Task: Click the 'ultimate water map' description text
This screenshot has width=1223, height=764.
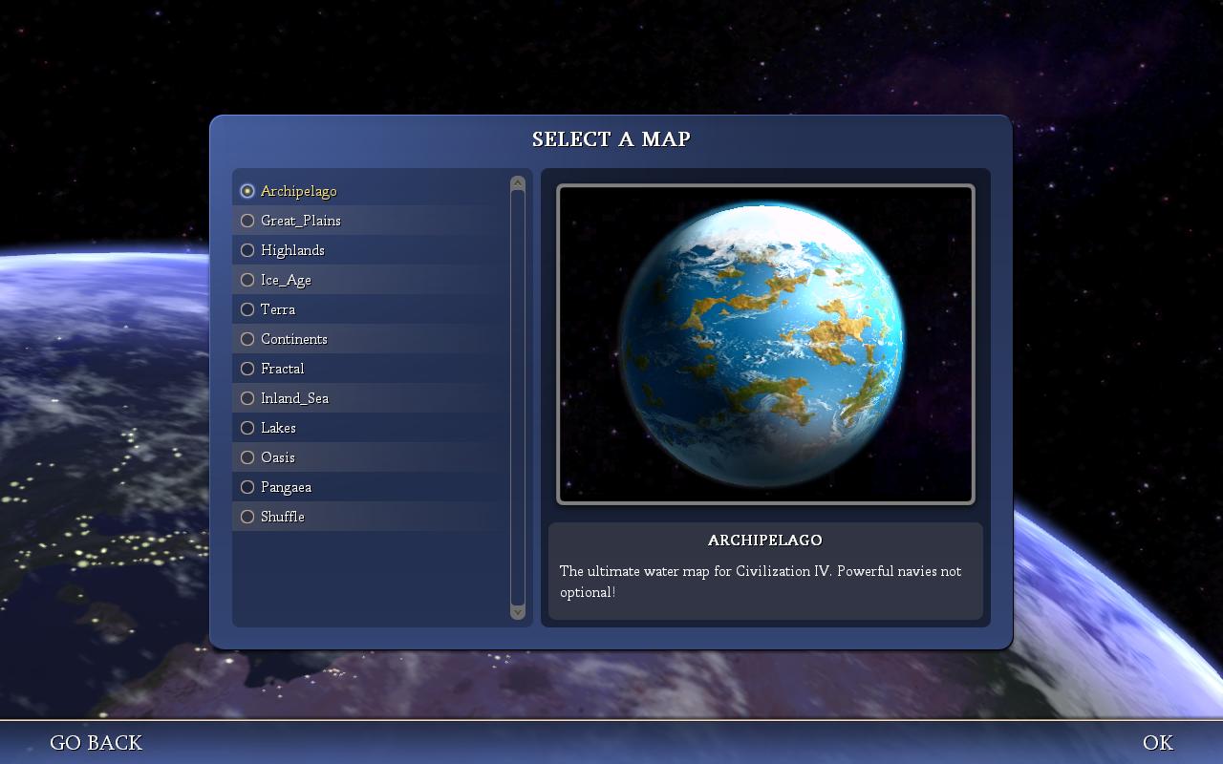Action: tap(761, 581)
